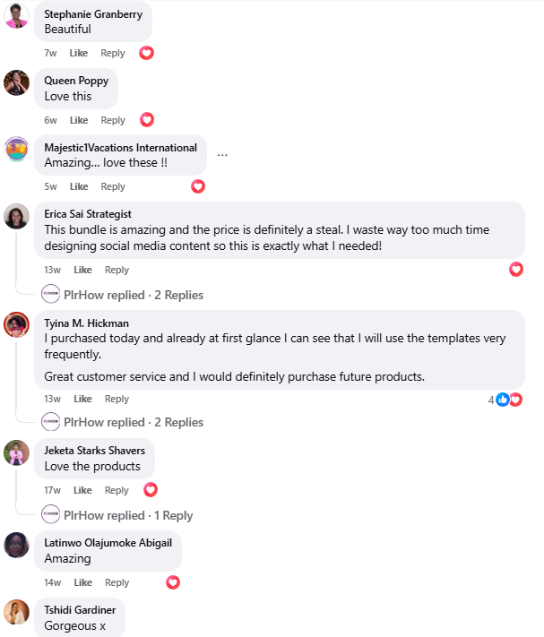Expand PlrHow's 2 replies under Tyina Hickman
This screenshot has width=544, height=637.
click(134, 422)
